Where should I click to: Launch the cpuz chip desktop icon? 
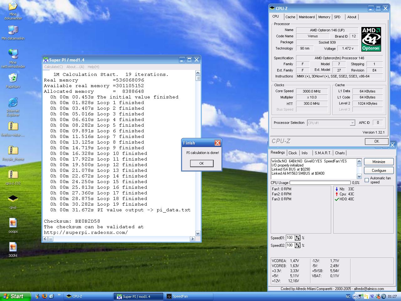13,202
